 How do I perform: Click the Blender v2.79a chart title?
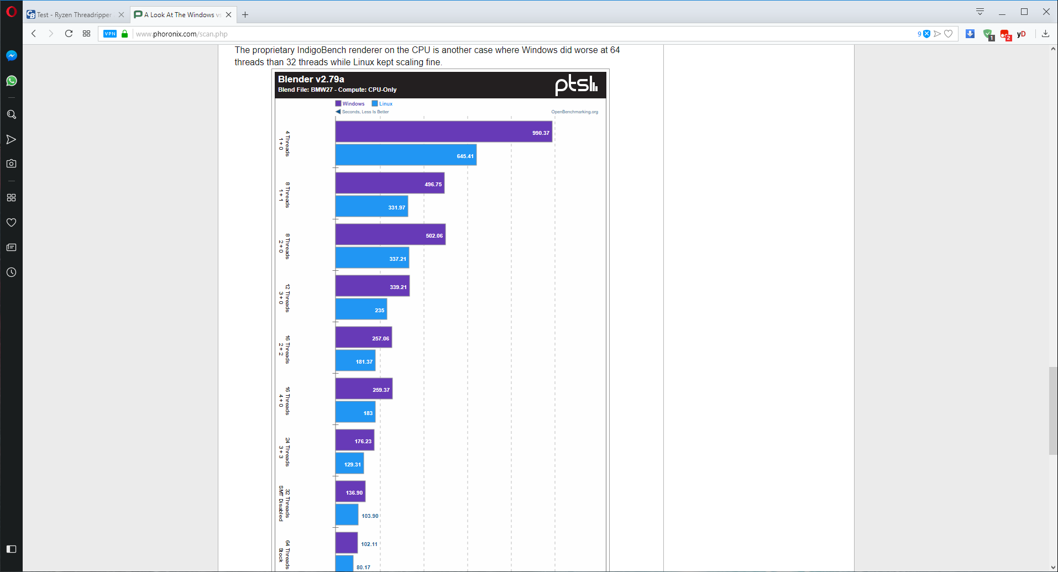(x=311, y=79)
